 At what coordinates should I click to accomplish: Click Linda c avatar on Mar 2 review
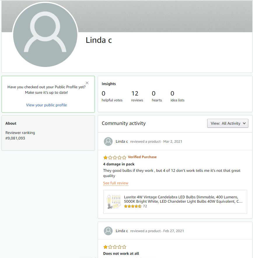[x=108, y=142]
